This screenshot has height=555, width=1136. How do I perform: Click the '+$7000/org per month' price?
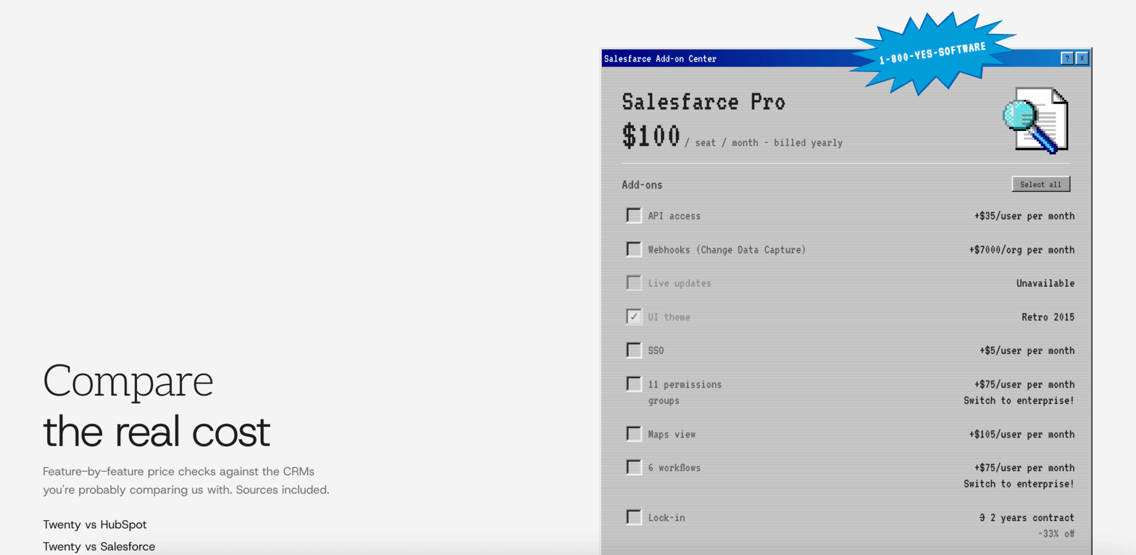[x=1022, y=250]
